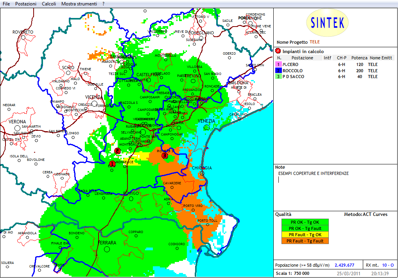
Task: Open the File menu
Action: click(x=6, y=4)
